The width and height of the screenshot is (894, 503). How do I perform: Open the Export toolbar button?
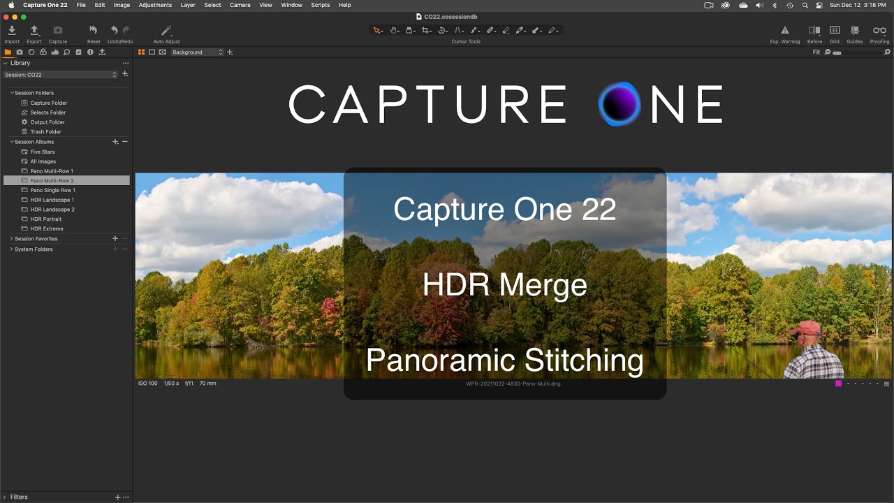(34, 30)
